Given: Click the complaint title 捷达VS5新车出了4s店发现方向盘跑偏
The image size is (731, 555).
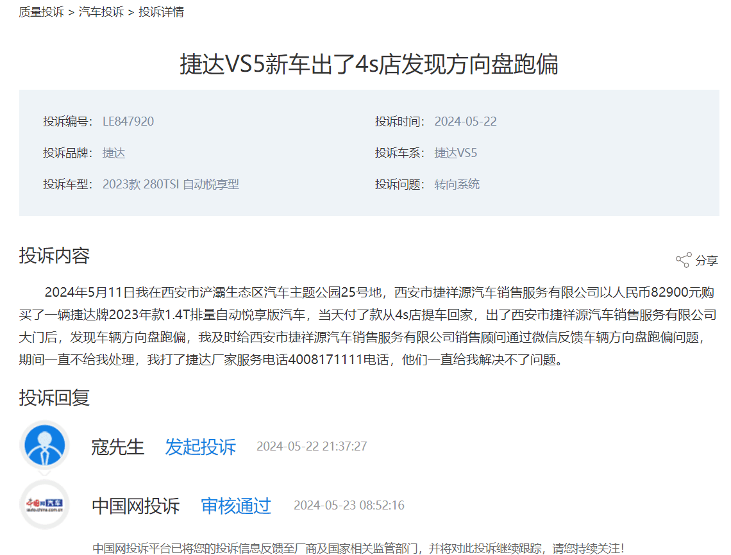Looking at the screenshot, I should [x=365, y=64].
